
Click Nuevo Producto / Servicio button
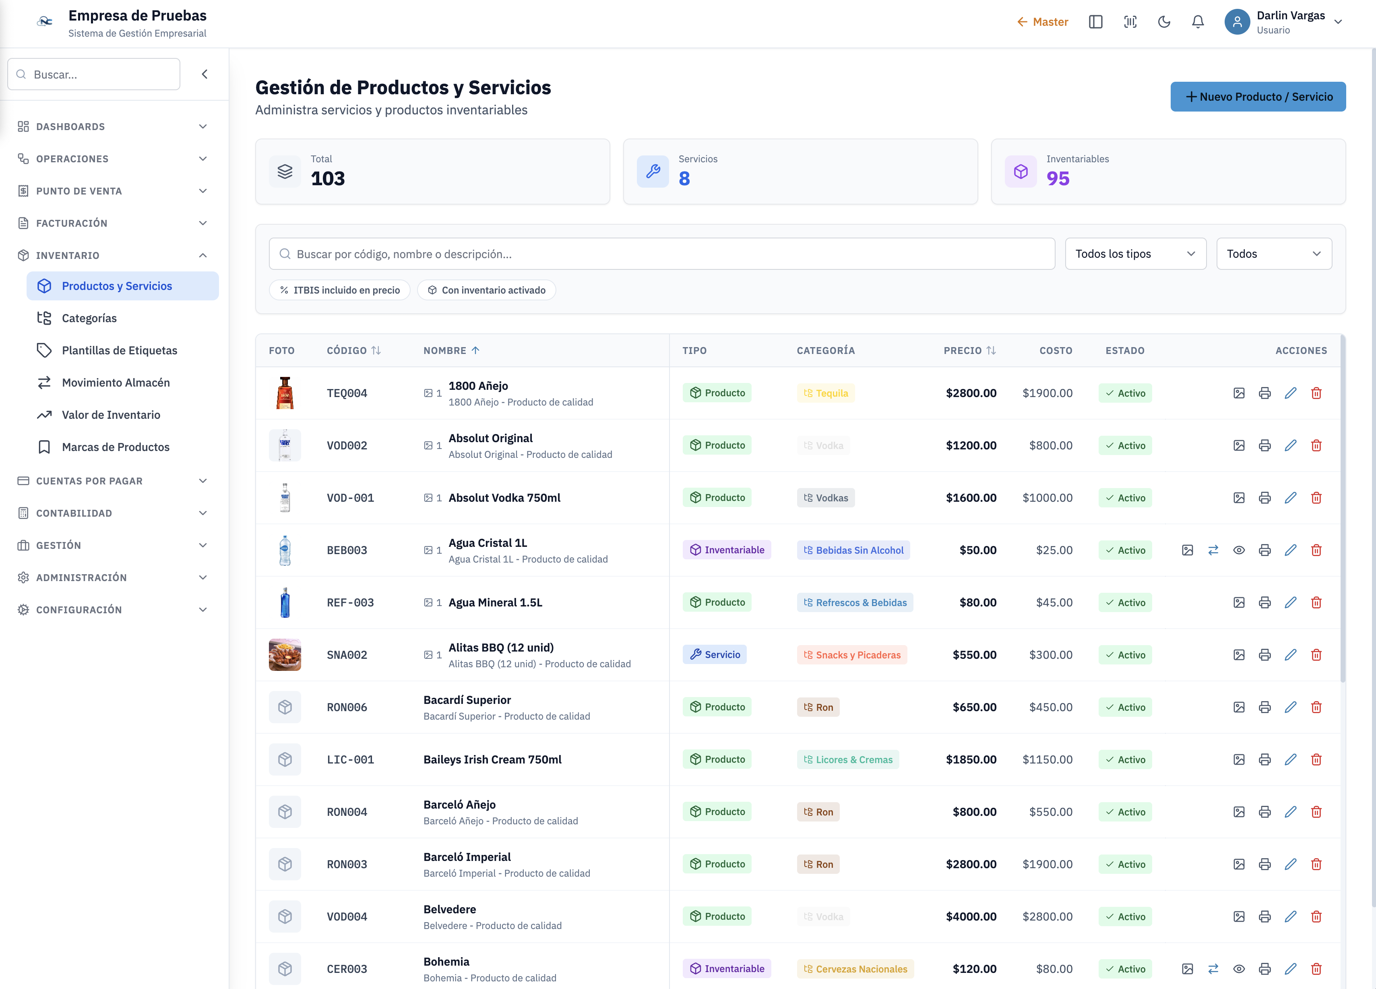1258,97
